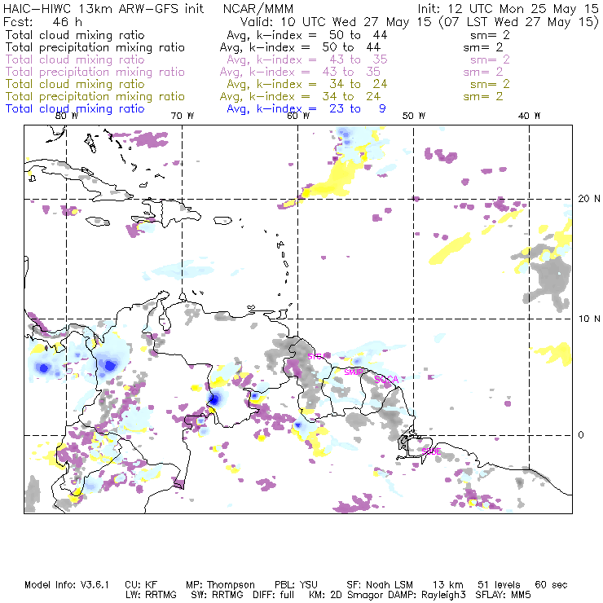Click the "60 W" longitude label
The image size is (603, 603).
coord(298,116)
